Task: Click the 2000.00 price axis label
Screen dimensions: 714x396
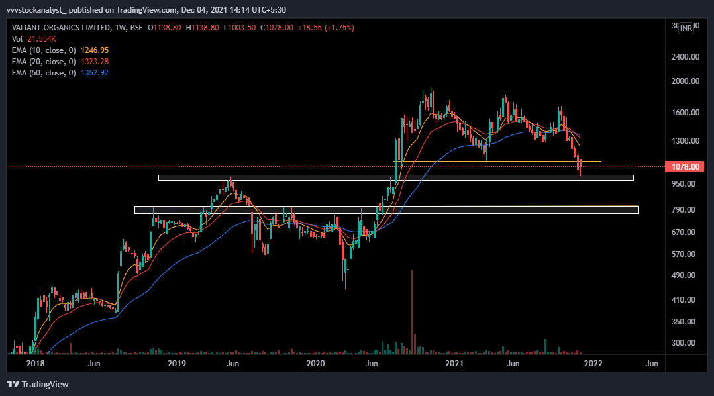Action: click(x=686, y=81)
